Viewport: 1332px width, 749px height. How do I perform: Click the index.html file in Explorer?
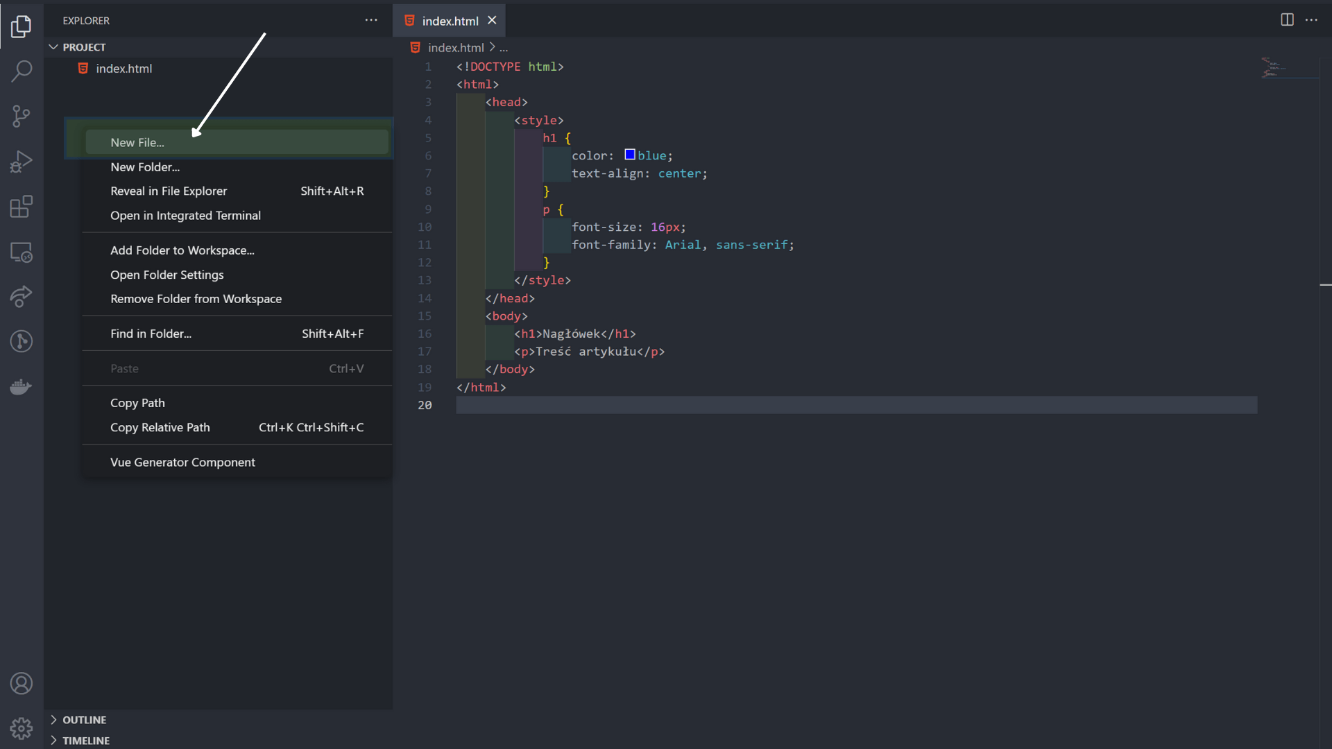[x=123, y=68]
